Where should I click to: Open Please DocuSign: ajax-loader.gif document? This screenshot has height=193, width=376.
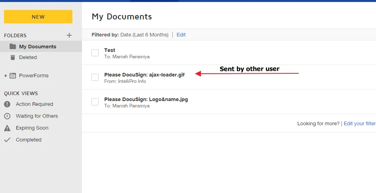[x=144, y=75]
